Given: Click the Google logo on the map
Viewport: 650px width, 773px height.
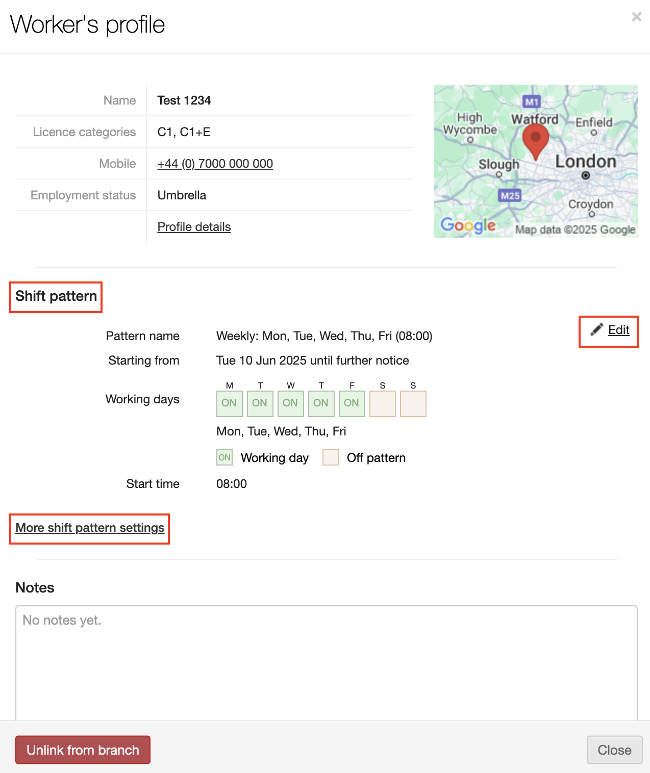Looking at the screenshot, I should pyautogui.click(x=468, y=225).
